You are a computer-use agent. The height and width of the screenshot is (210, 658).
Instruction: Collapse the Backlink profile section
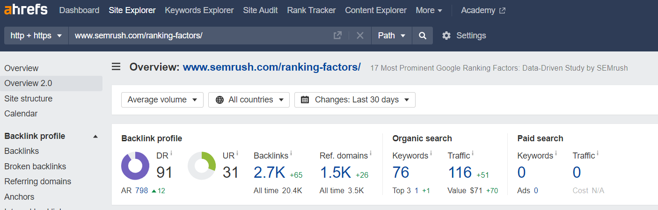(x=95, y=137)
